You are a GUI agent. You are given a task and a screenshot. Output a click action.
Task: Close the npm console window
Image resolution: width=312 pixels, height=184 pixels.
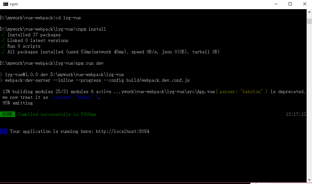pos(305,4)
